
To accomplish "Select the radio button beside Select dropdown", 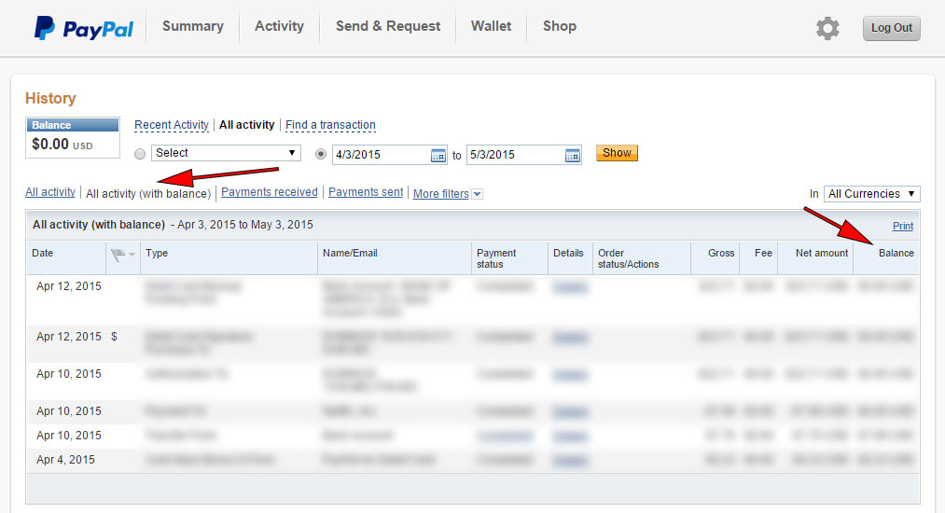I will [140, 154].
